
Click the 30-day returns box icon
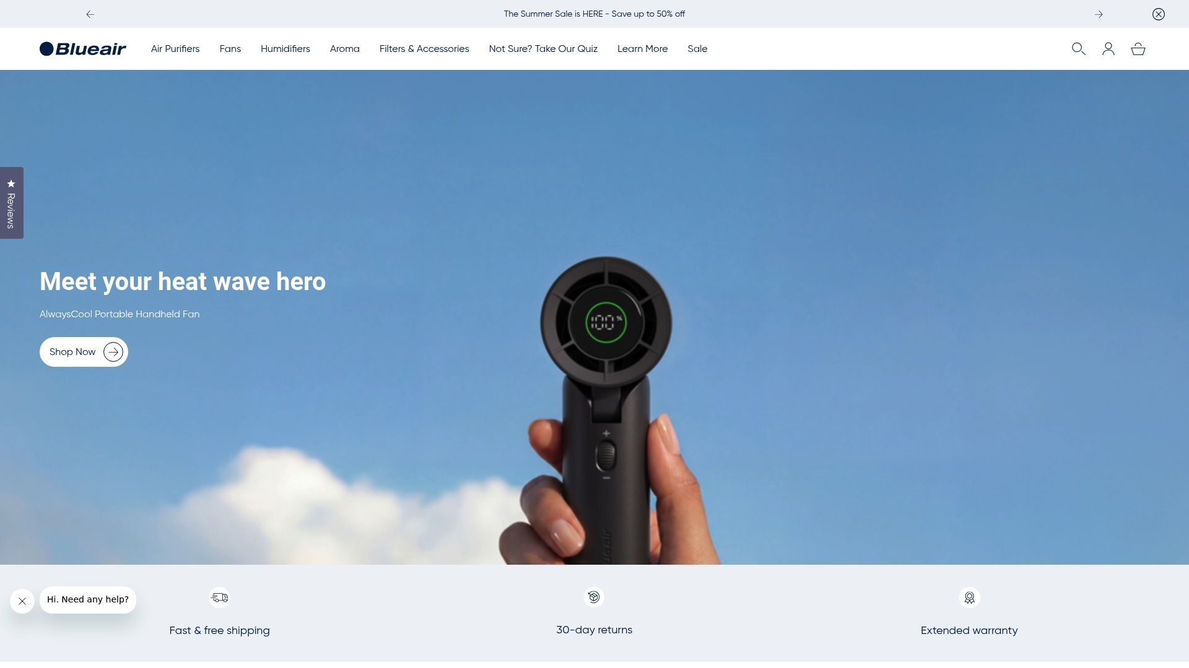(594, 597)
